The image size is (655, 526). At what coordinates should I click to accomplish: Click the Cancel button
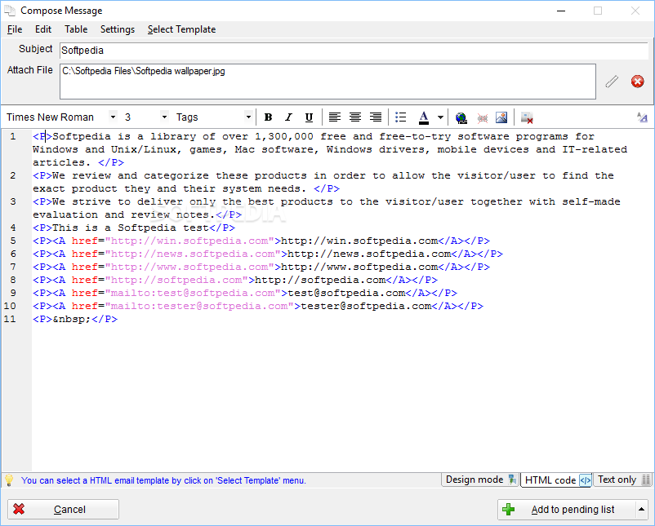coord(63,510)
